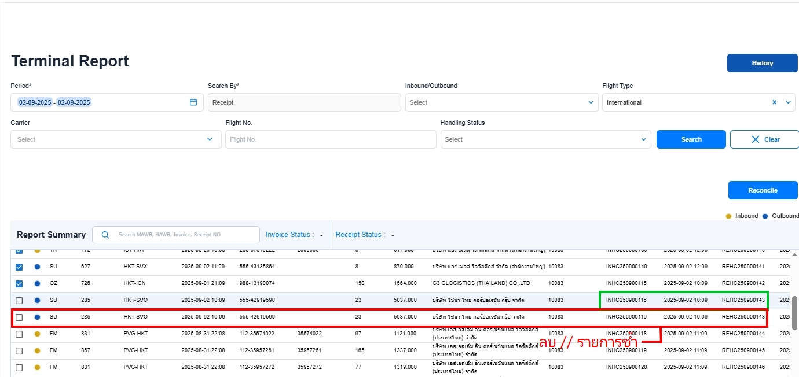Uncheck the SU 627 HKT-SVX row checkbox
The height and width of the screenshot is (377, 799).
[x=19, y=267]
